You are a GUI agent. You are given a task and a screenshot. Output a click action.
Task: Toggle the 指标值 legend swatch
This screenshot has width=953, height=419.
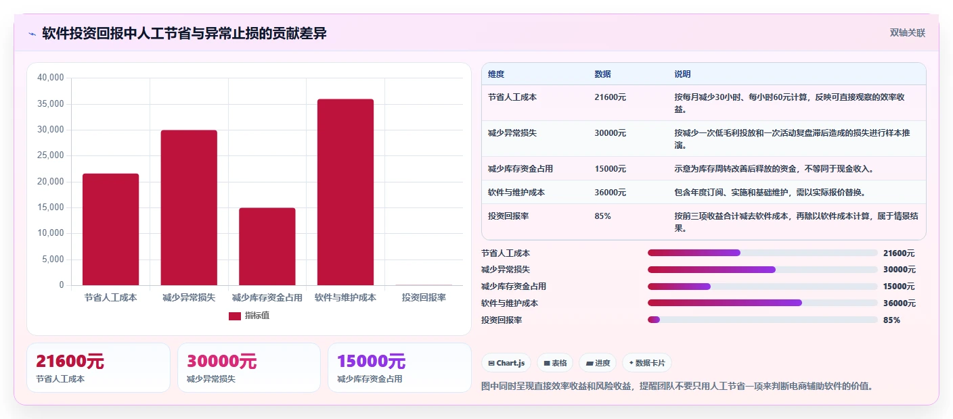click(234, 316)
